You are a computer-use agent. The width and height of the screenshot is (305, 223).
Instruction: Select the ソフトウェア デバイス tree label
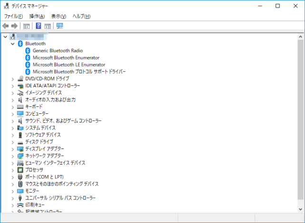tap(43, 135)
